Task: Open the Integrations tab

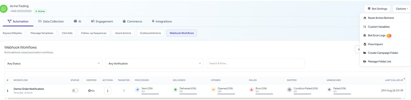Action: 162,21
